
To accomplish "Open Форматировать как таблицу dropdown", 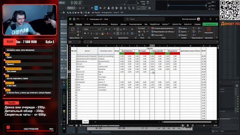I will [x=163, y=31].
